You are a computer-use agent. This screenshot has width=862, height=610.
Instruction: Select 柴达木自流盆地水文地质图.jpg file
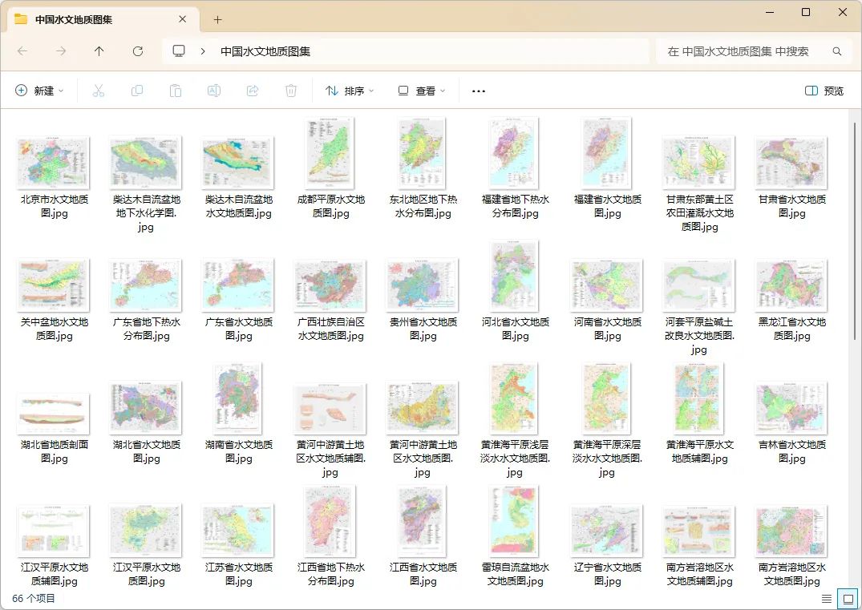click(239, 177)
